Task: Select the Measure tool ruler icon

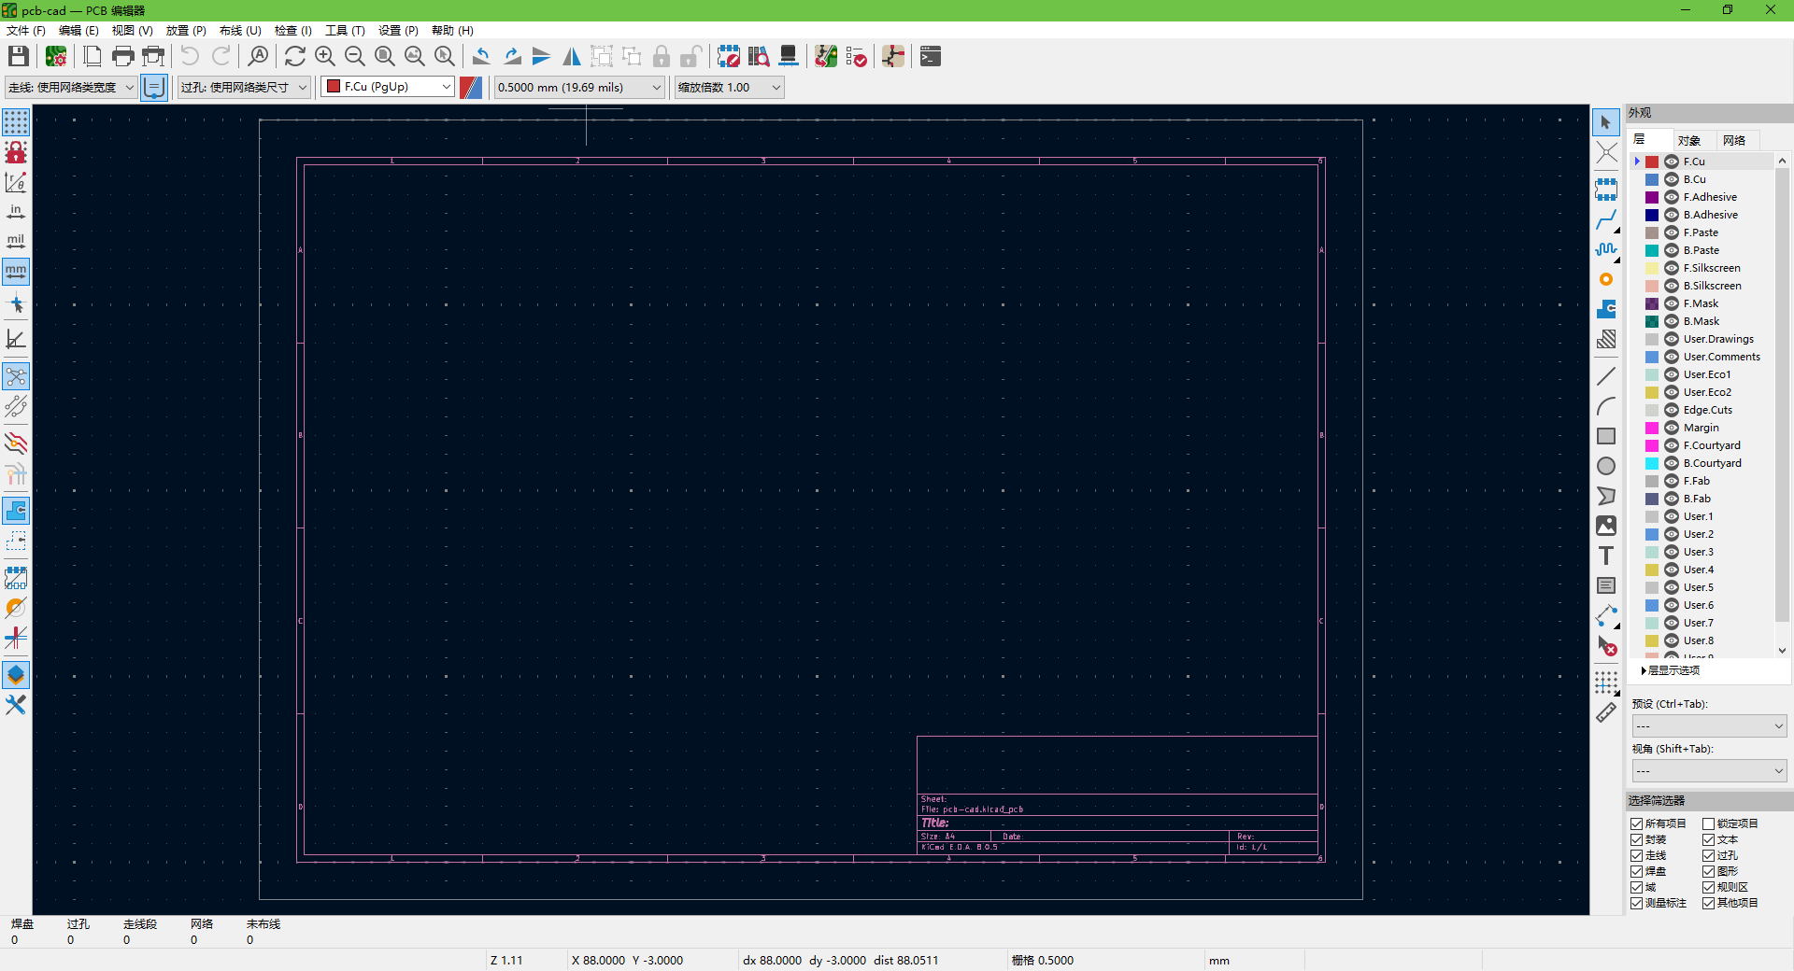Action: [x=1605, y=713]
